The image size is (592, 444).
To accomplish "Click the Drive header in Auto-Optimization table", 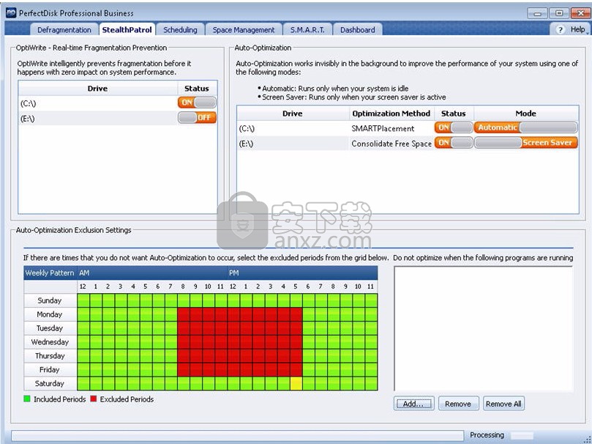I will coord(293,114).
